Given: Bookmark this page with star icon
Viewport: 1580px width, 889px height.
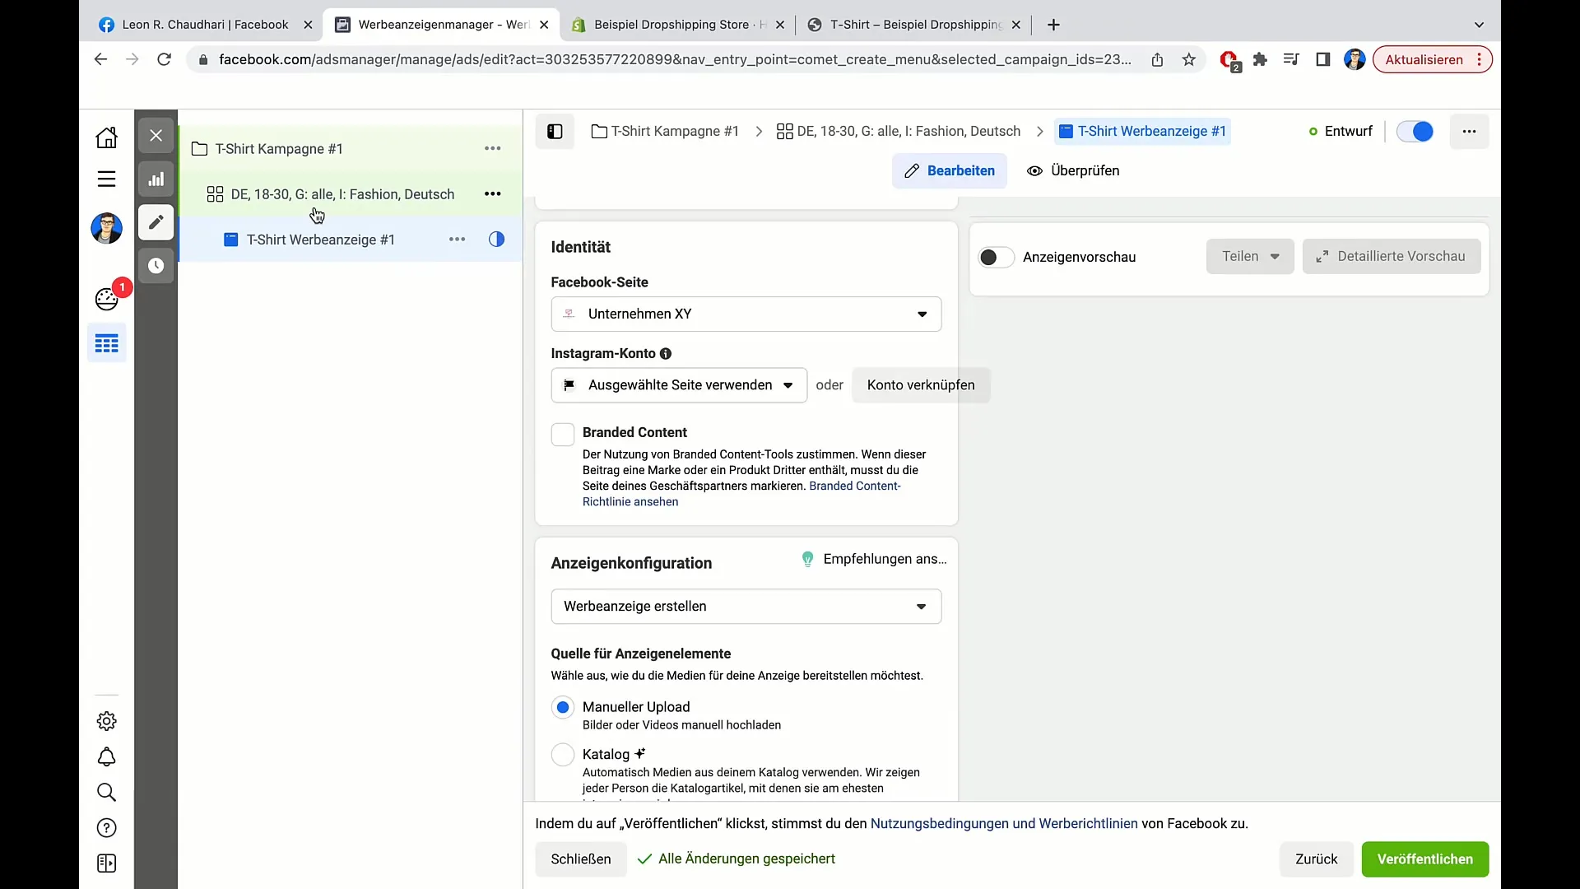Looking at the screenshot, I should pyautogui.click(x=1188, y=59).
